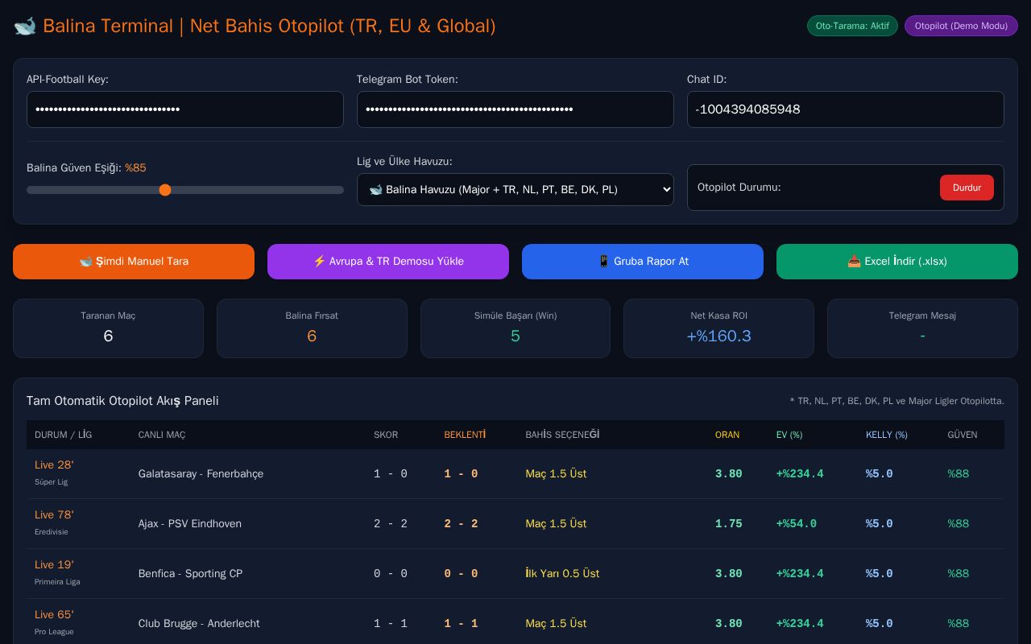Click Live 28' Süper Lig status
This screenshot has width=1031, height=644.
click(x=54, y=473)
